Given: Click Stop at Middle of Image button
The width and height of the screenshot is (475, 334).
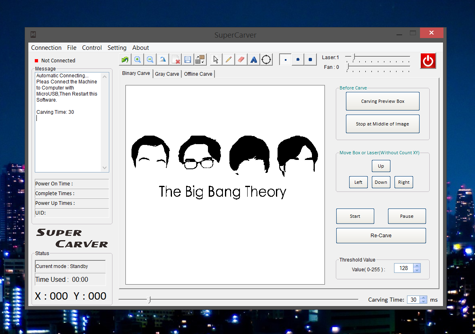Looking at the screenshot, I should [383, 123].
